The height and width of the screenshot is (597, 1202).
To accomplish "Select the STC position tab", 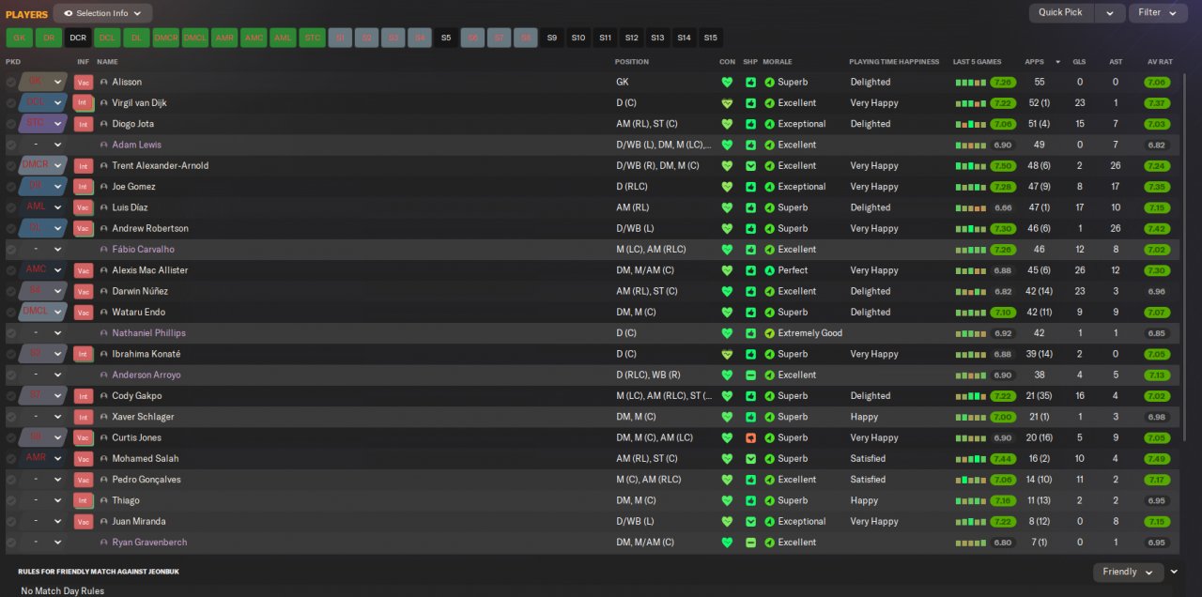I will pyautogui.click(x=313, y=38).
